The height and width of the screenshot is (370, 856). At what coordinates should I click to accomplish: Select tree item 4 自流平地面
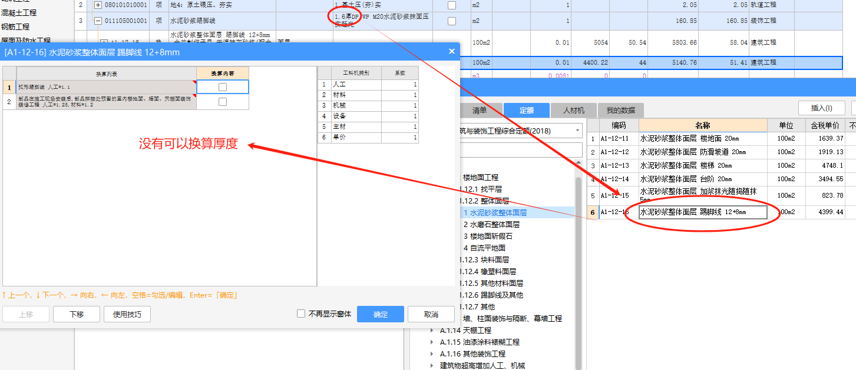click(485, 248)
